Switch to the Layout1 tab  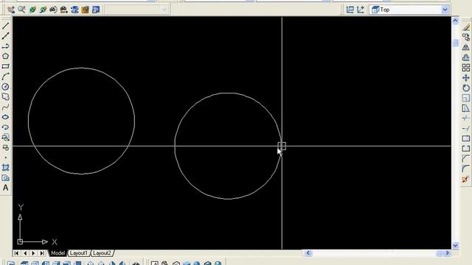79,253
